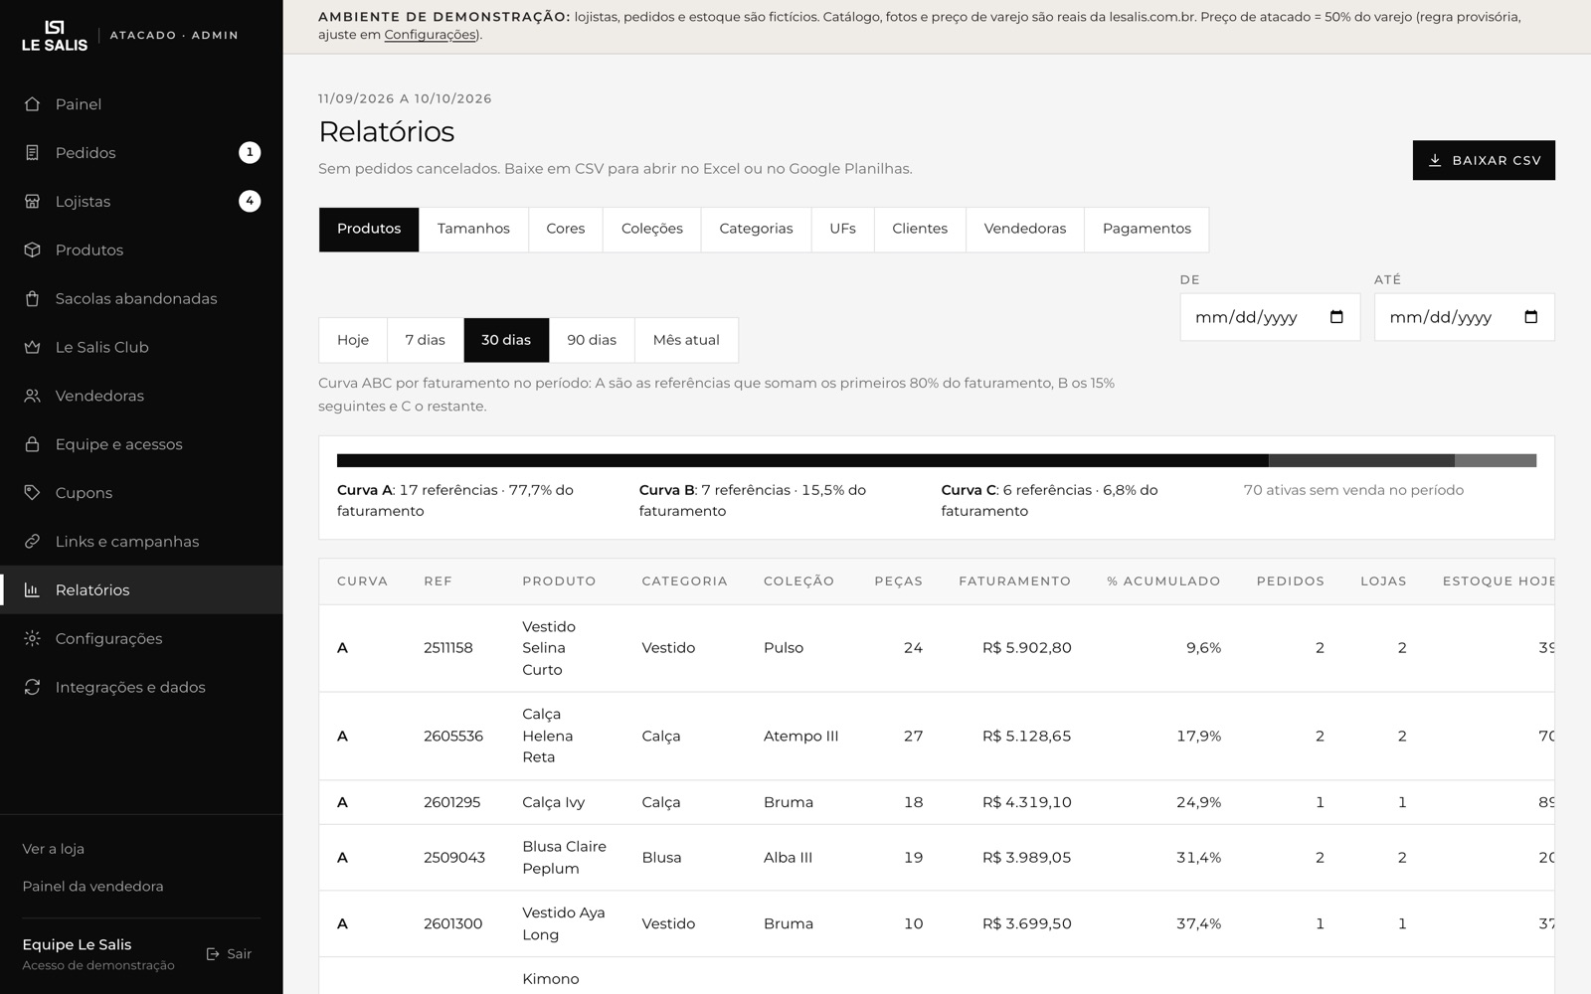Click the Lojistas store icon
1591x994 pixels.
[32, 202]
